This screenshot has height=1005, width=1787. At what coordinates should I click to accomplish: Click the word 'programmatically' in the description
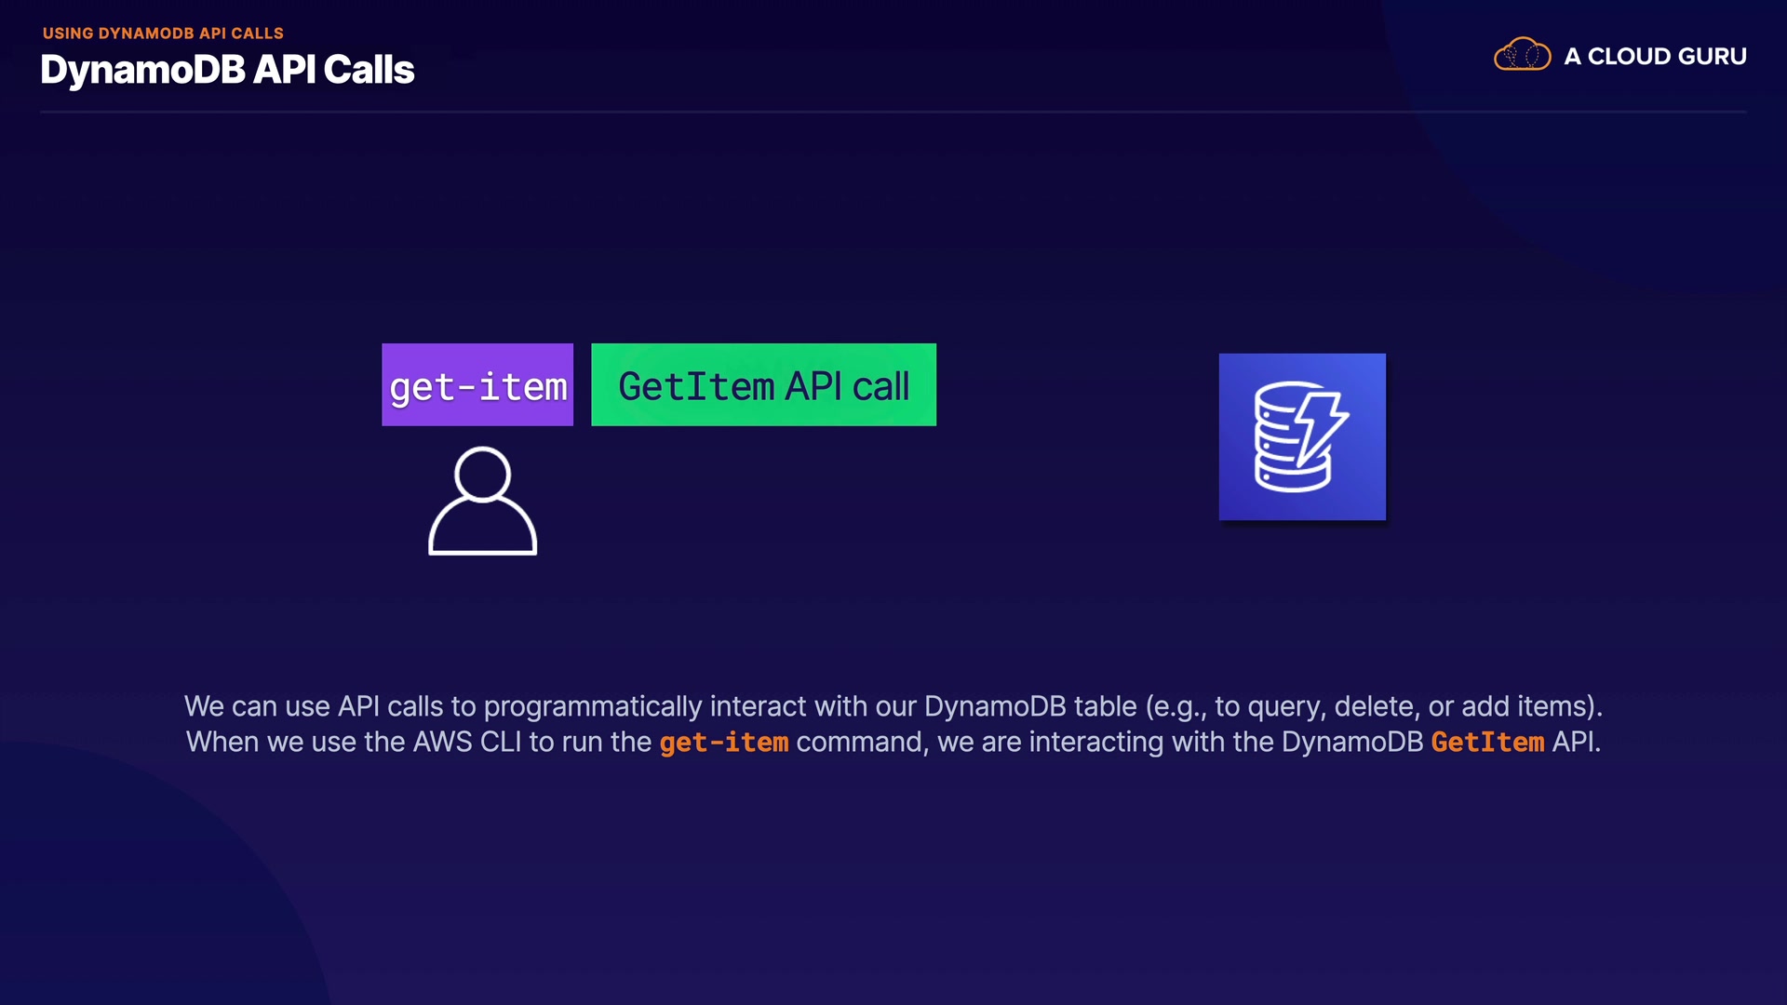point(592,706)
